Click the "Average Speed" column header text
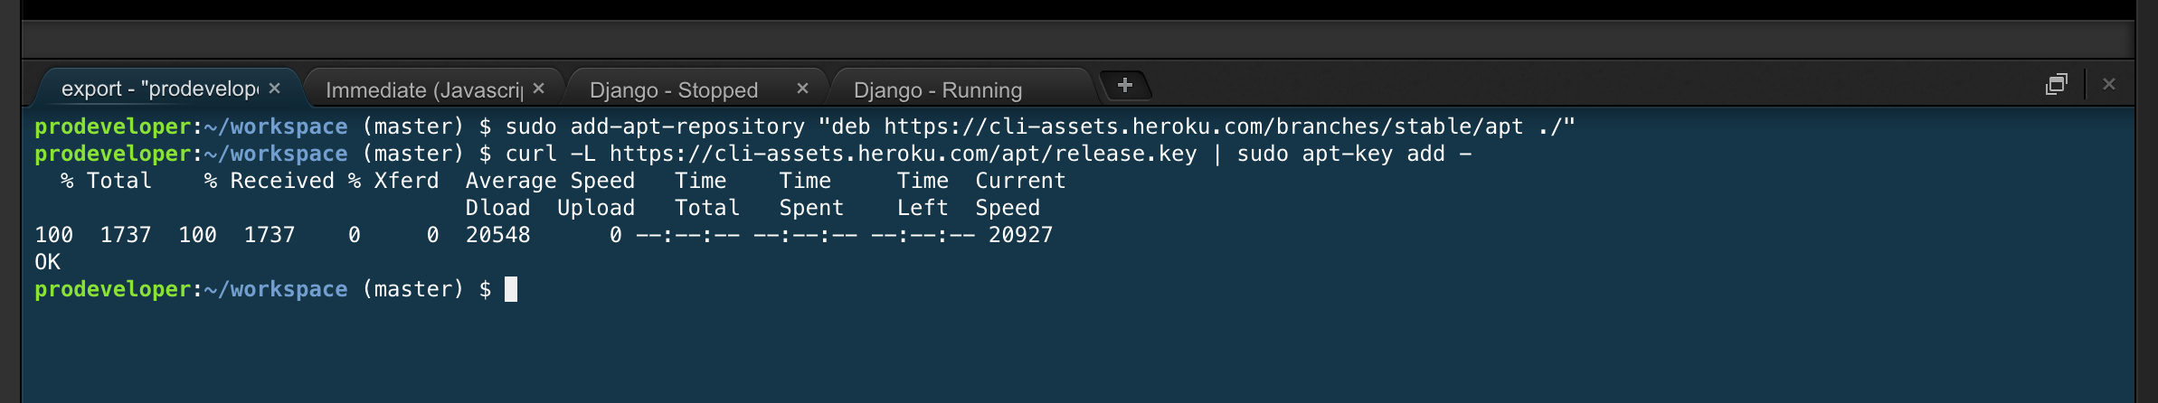Viewport: 2158px width, 403px height. [x=550, y=181]
